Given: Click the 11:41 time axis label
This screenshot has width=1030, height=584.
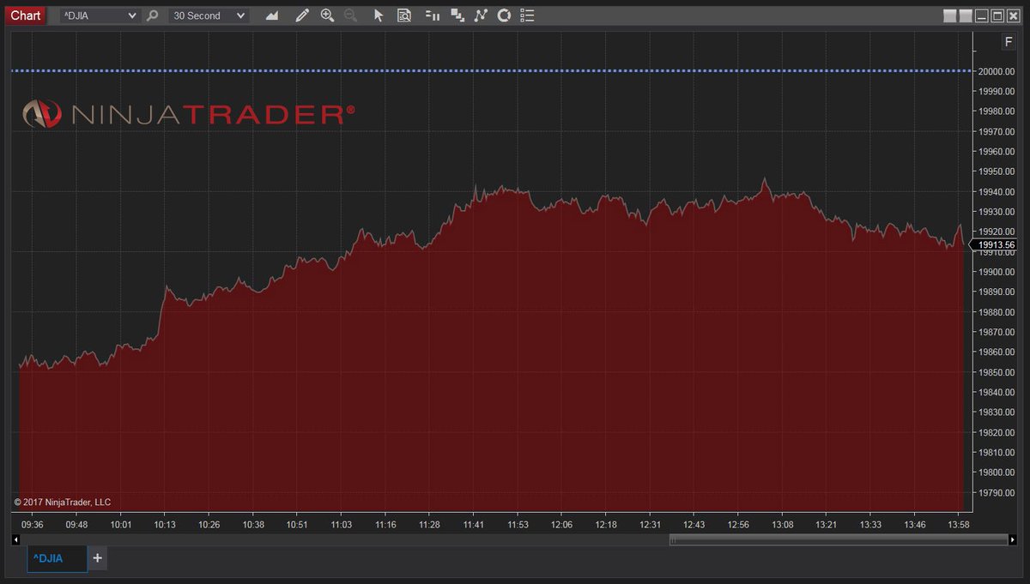Looking at the screenshot, I should (474, 524).
